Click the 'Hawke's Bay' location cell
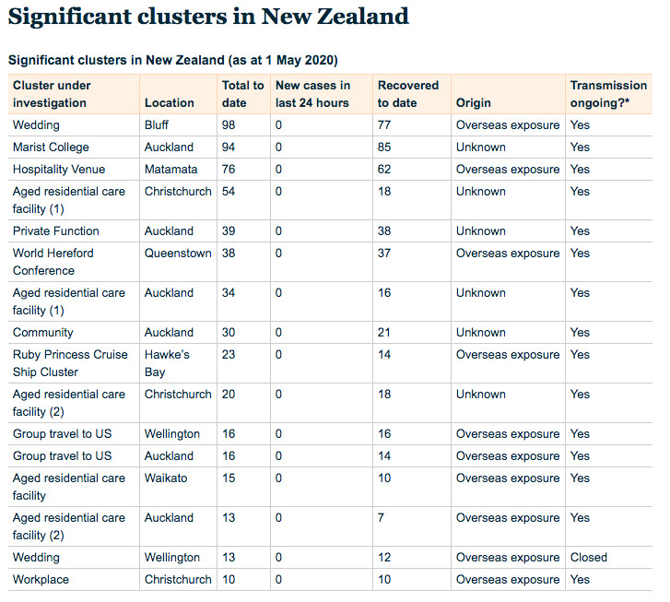 coord(167,363)
